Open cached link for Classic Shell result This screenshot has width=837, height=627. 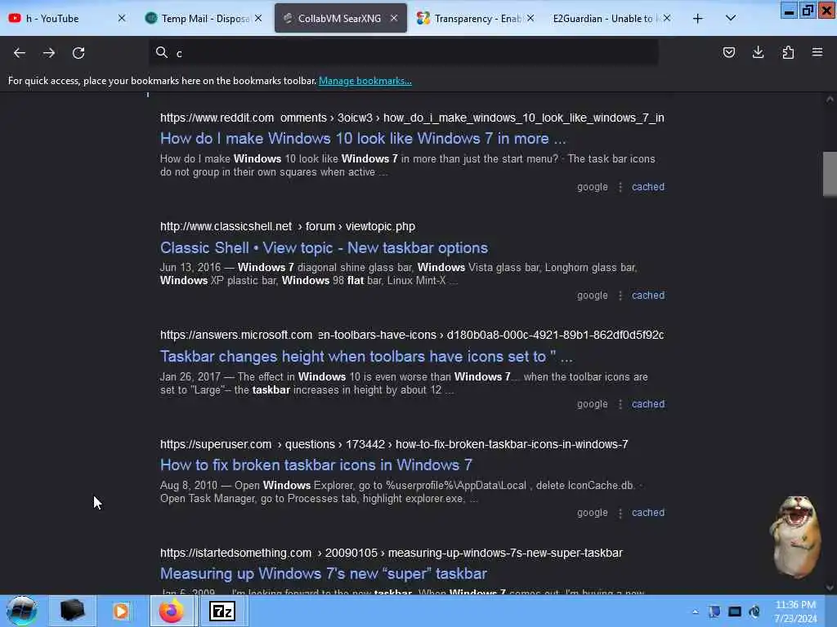coord(648,296)
